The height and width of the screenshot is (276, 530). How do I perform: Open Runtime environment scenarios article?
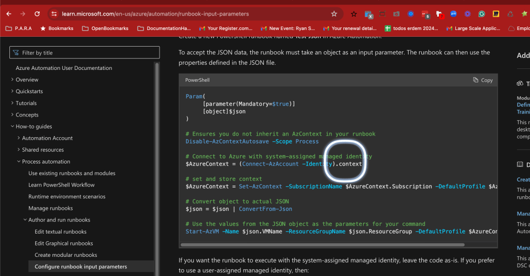click(67, 196)
